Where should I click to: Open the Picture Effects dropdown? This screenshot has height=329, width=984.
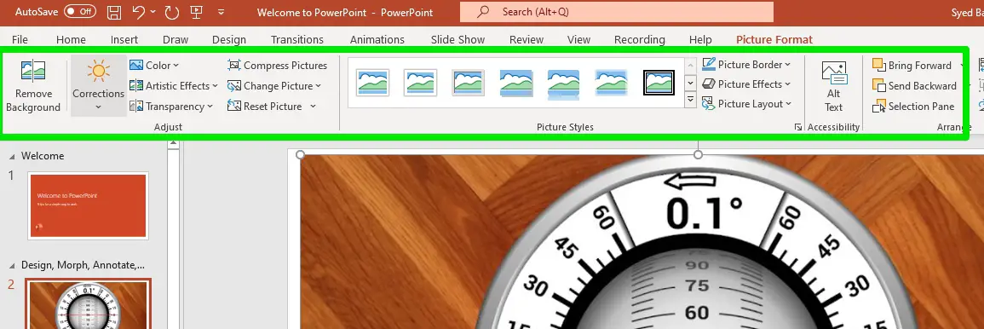click(x=746, y=84)
